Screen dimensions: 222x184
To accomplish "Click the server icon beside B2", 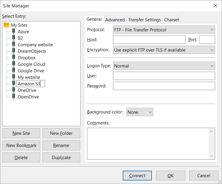I will 14,38.
